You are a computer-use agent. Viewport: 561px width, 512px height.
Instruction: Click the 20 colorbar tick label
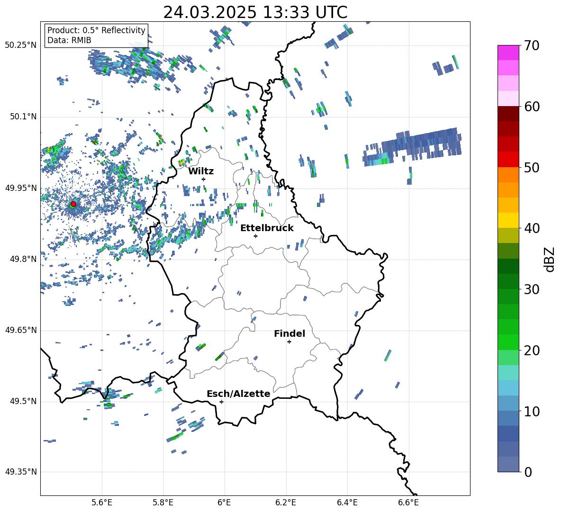(x=532, y=350)
